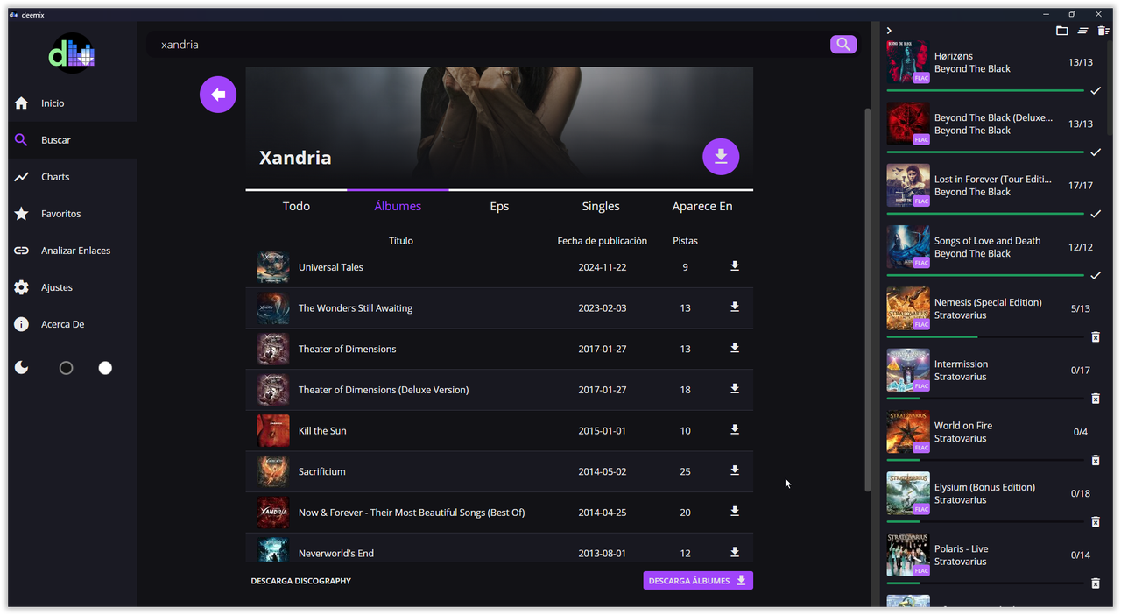
Task: Switch to the Álbumes tab
Action: coord(398,206)
